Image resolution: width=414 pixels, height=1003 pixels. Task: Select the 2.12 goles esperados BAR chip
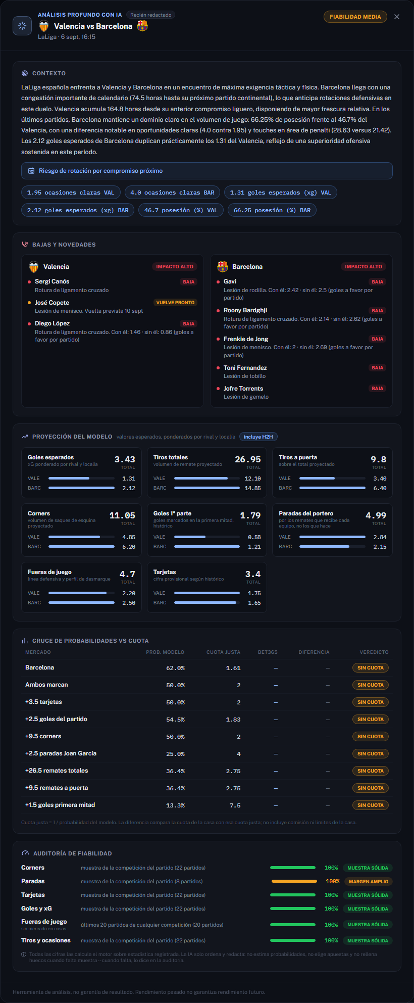point(78,210)
